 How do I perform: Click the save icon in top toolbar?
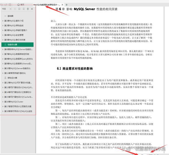[x=10, y=5]
